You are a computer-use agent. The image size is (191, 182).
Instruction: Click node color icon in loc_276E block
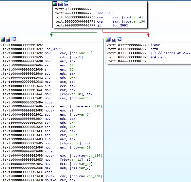pyautogui.click(x=55, y=4)
